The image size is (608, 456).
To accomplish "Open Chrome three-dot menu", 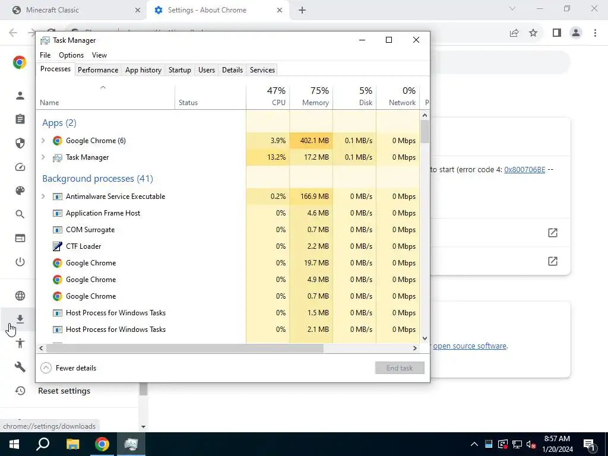I will (595, 33).
